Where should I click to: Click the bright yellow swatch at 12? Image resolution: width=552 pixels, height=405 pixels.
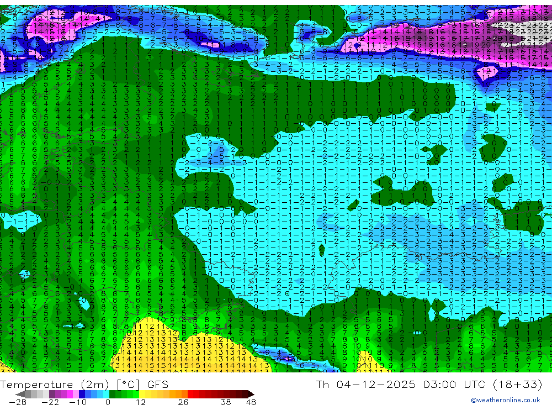coord(142,395)
